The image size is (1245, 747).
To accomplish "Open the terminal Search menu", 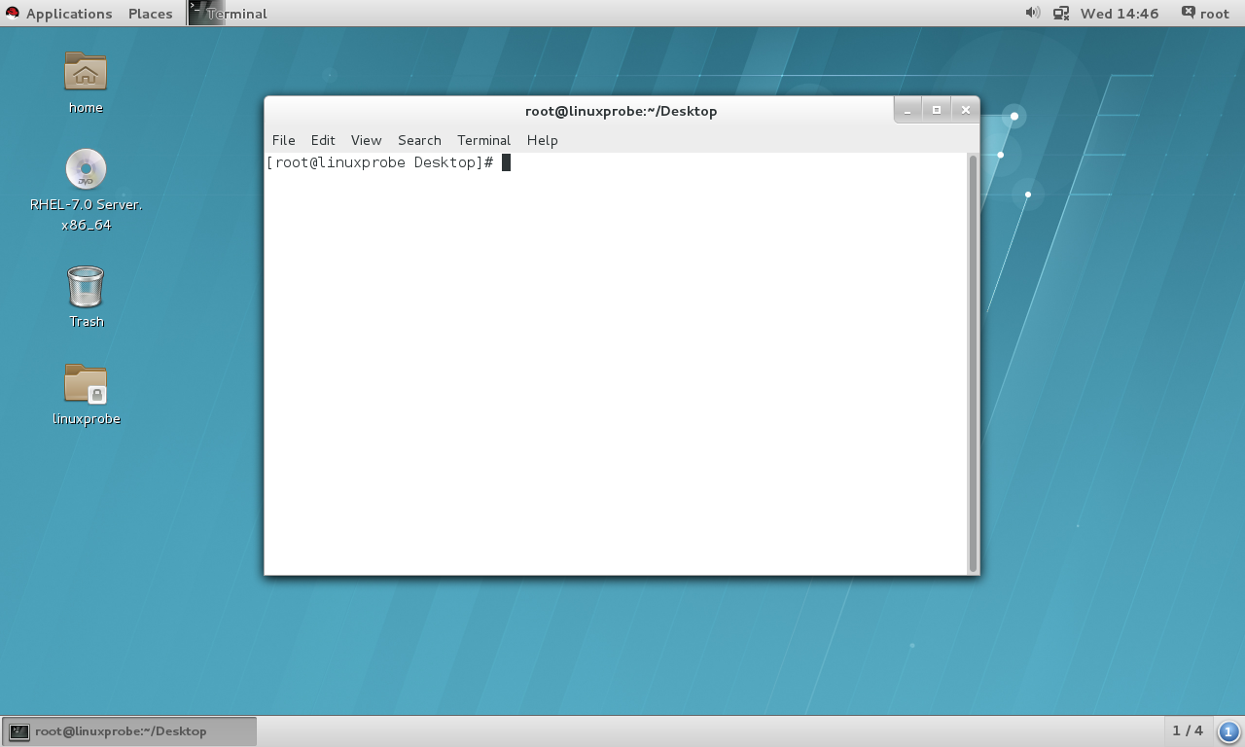I will tap(419, 140).
